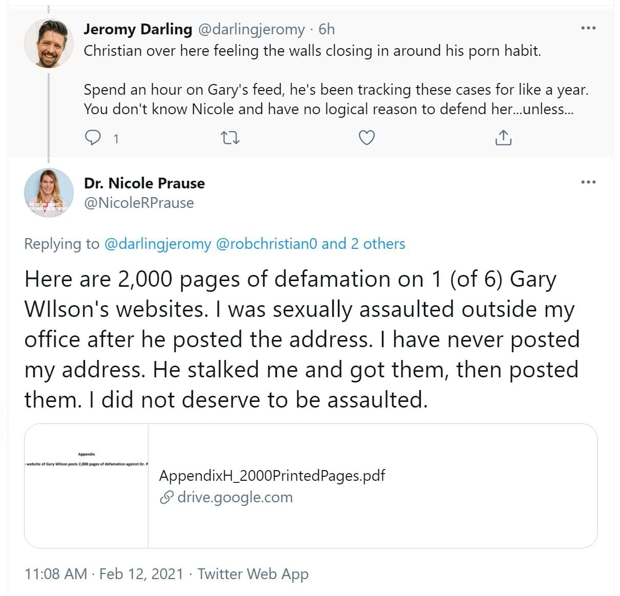Click @darlingjeromy in Replying to line

(158, 244)
